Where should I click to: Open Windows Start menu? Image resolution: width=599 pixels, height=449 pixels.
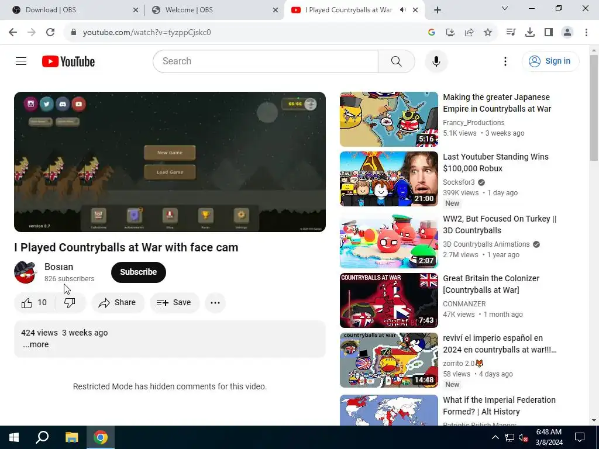(14, 437)
